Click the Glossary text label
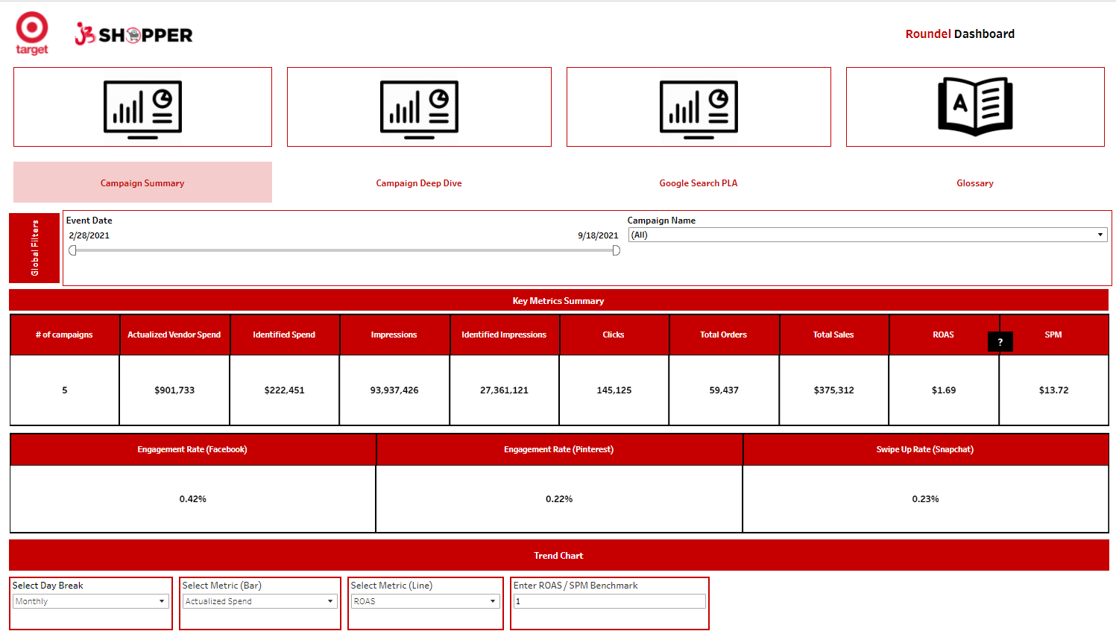Screen dimensions: 1116x634 975,183
